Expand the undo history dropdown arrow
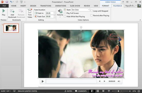 click(x=13, y=2)
